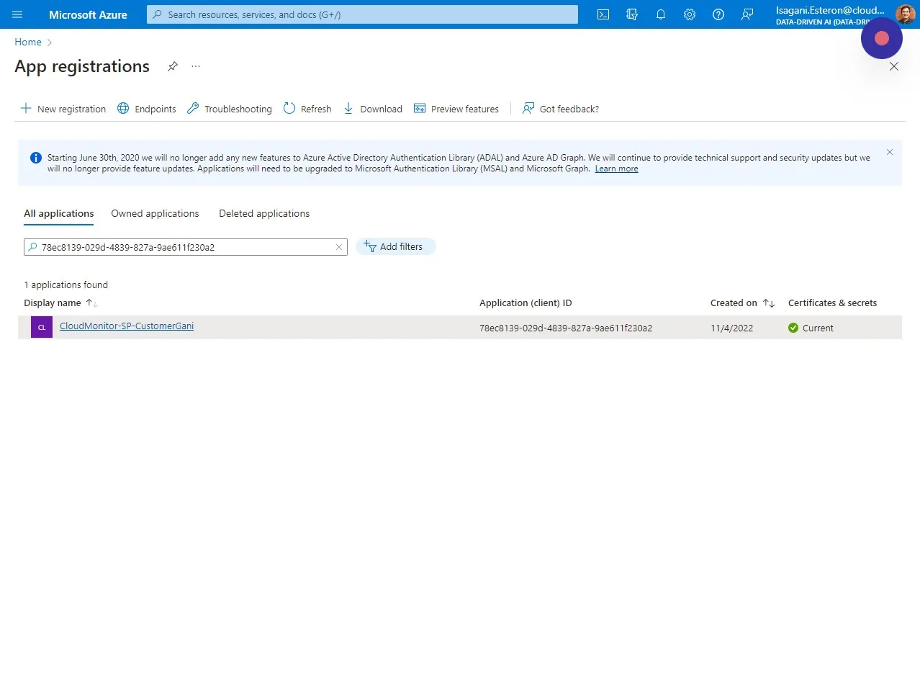Dismiss the ADAL information banner
Image resolution: width=920 pixels, height=685 pixels.
pyautogui.click(x=890, y=152)
